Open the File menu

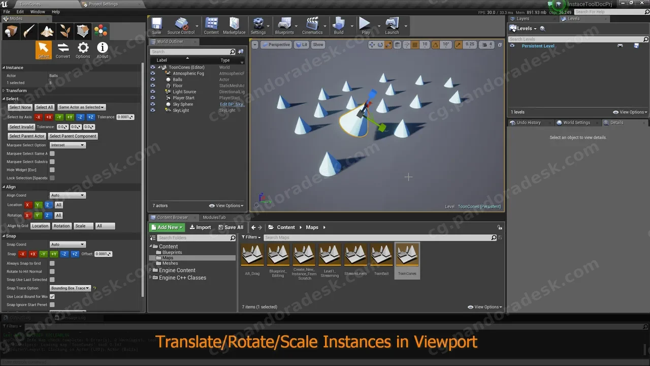click(x=7, y=12)
